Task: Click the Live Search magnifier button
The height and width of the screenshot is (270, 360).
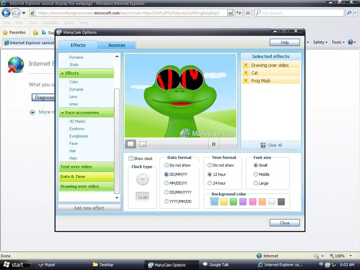Action: [349, 13]
